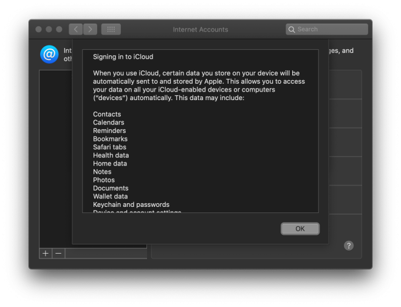401x307 pixels.
Task: Click the yellow minimize window button
Action: [x=49, y=29]
